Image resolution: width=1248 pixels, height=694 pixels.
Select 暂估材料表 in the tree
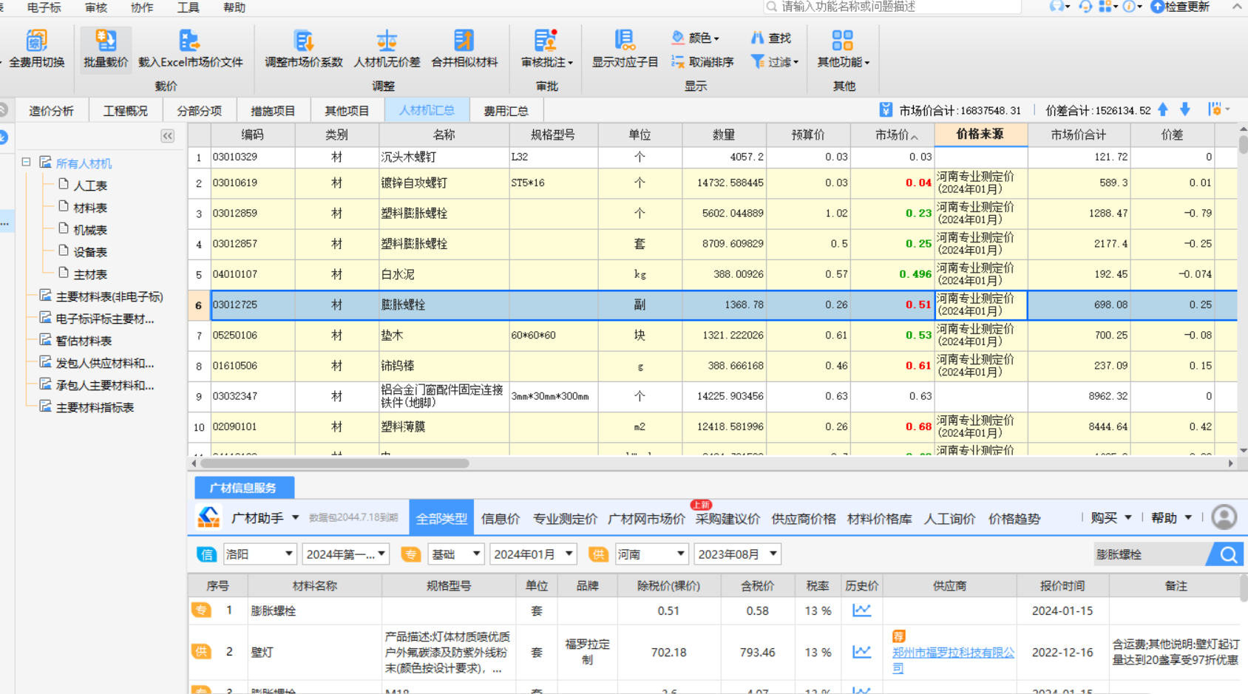tap(84, 341)
